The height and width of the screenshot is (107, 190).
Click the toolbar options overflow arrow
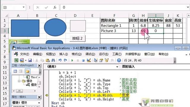[175, 60]
